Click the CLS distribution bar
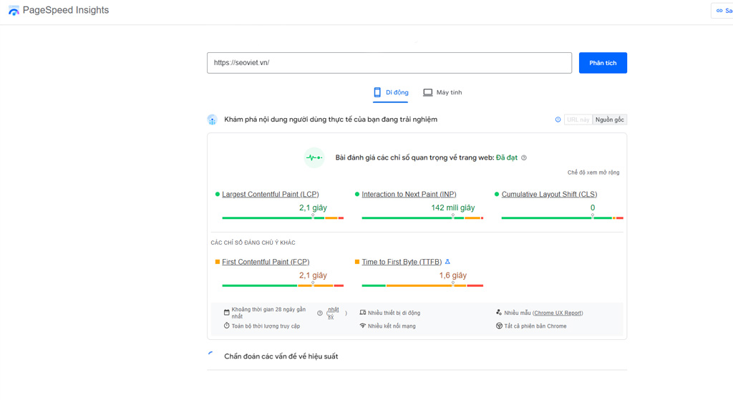This screenshot has width=733, height=400. click(x=563, y=218)
